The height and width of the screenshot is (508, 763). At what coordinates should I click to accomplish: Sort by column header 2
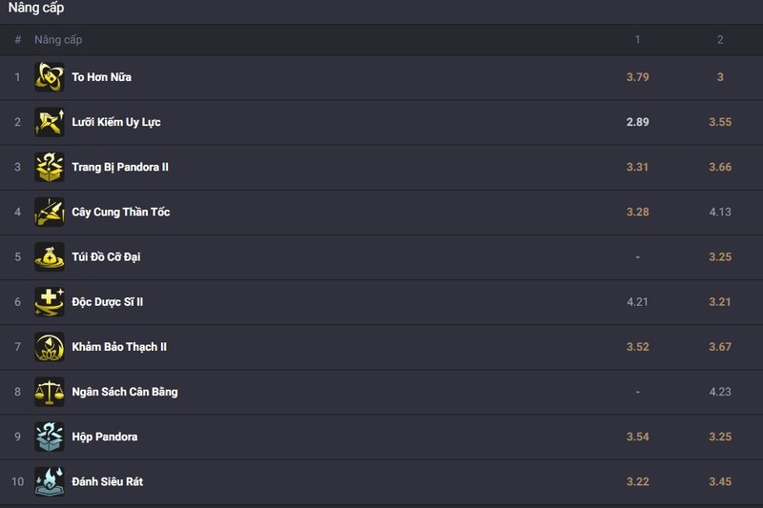[720, 40]
